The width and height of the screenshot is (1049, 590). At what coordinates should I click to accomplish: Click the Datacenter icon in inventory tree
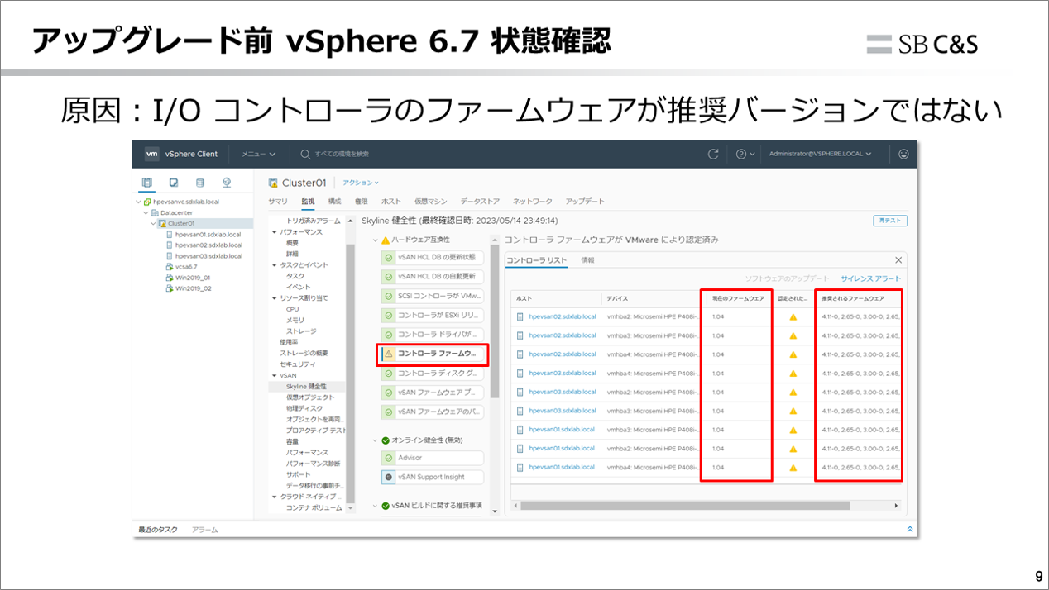point(155,212)
